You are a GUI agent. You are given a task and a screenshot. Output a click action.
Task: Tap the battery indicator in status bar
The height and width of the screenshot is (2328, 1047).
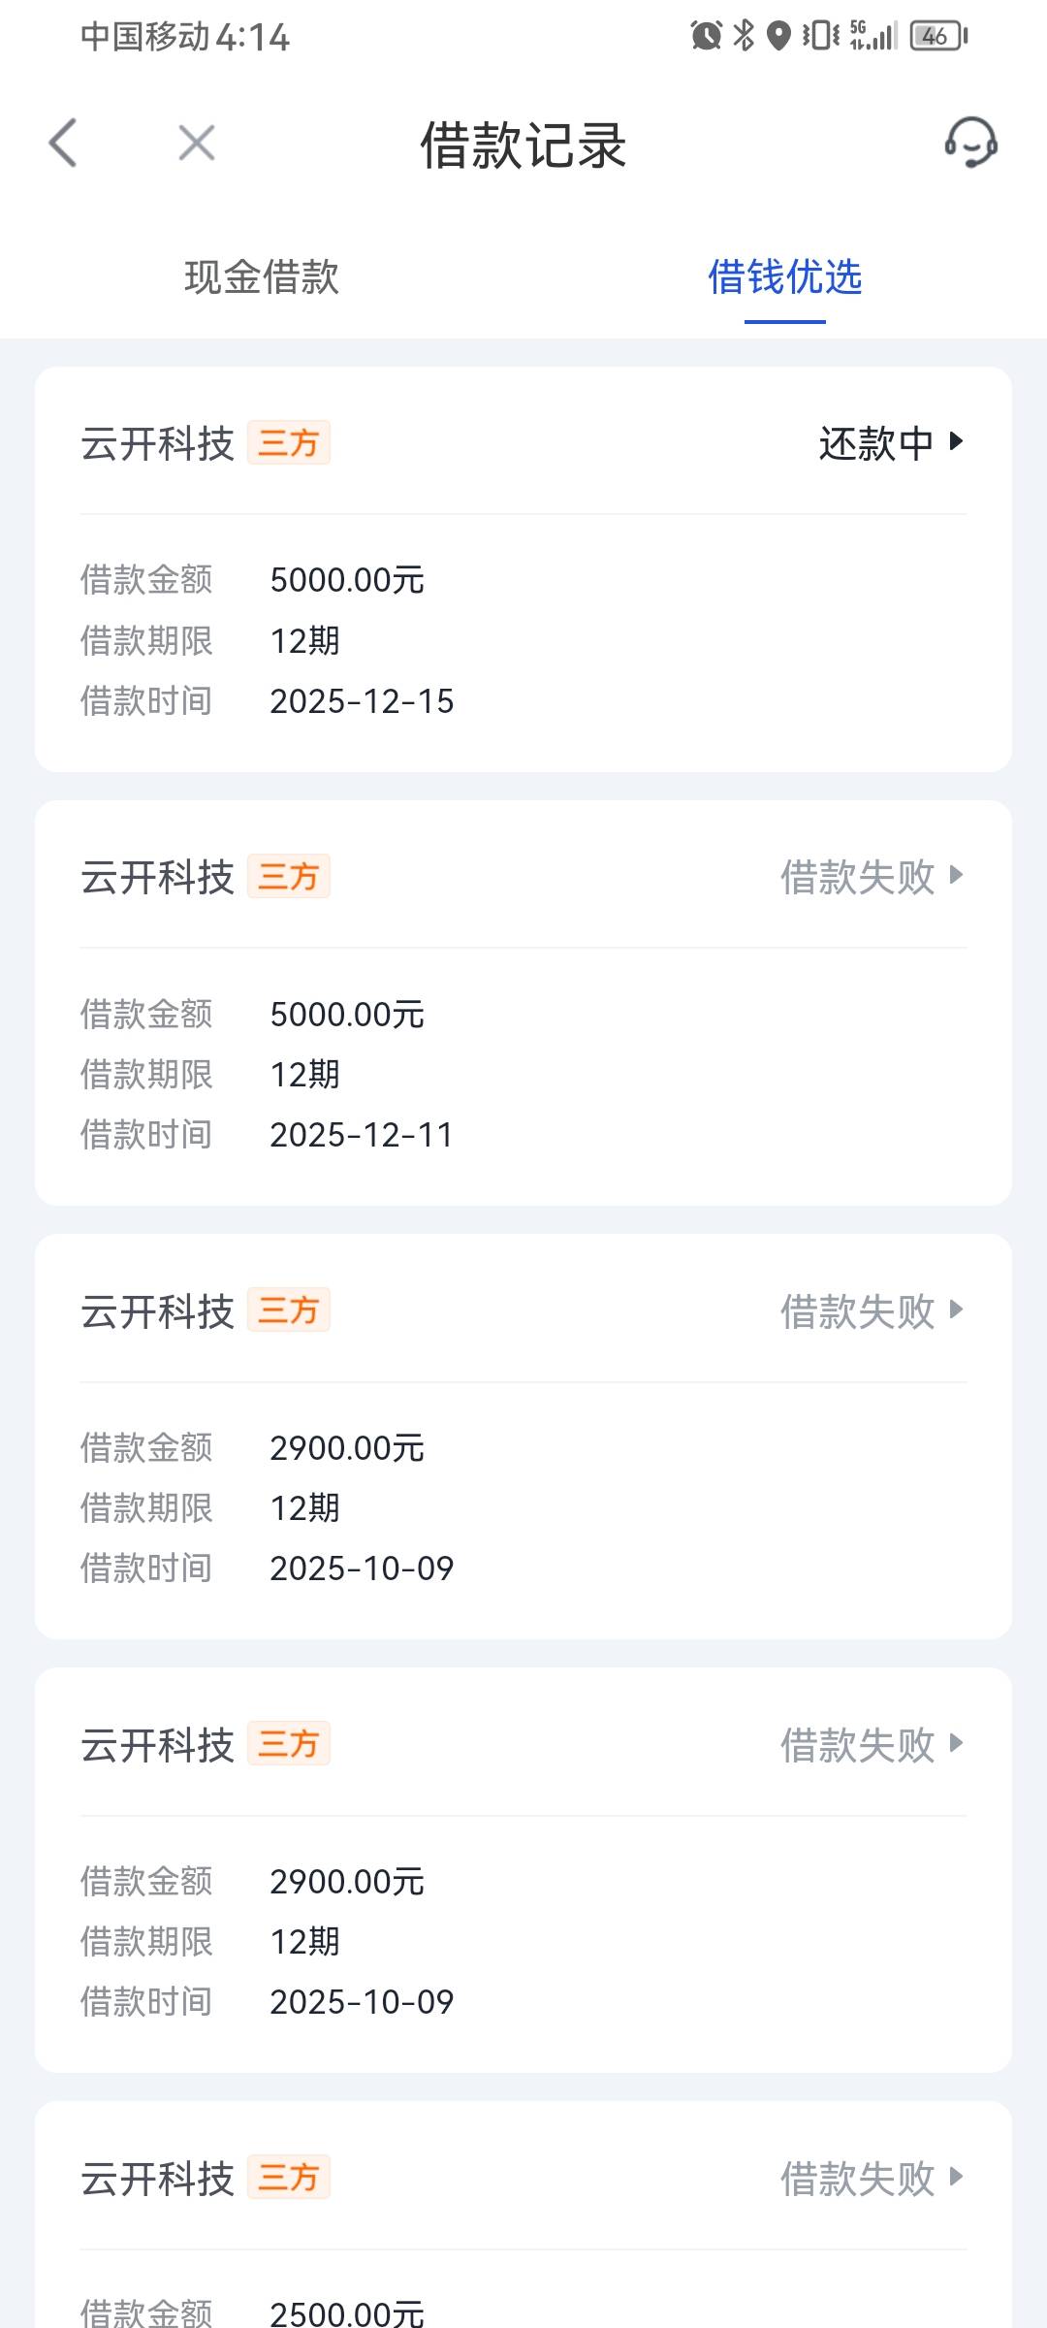[937, 37]
